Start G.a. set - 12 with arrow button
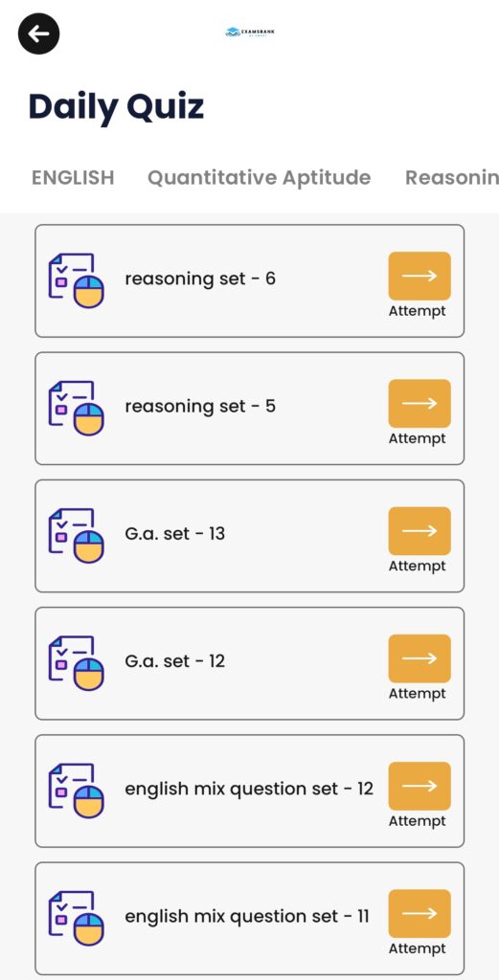The image size is (499, 980). [x=420, y=658]
